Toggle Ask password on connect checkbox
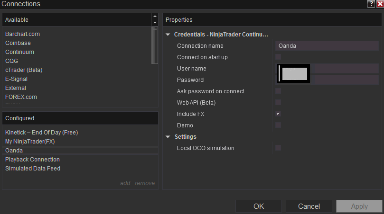This screenshot has height=214, width=384. [278, 91]
